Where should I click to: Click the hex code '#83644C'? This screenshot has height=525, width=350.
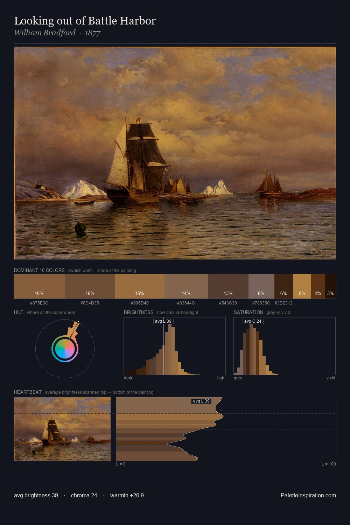186,303
